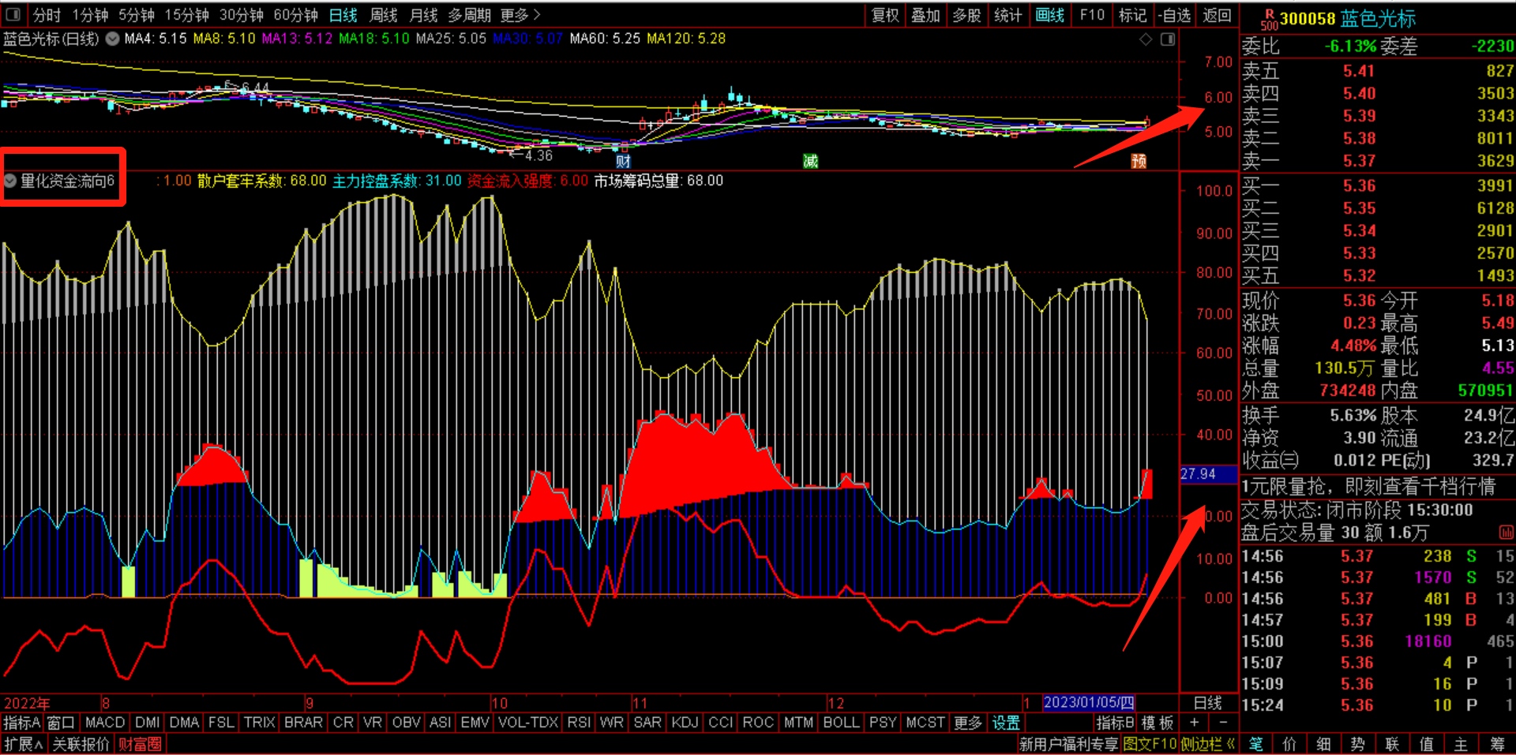Open the 更多 indicators list in bottom tabs

tap(967, 723)
